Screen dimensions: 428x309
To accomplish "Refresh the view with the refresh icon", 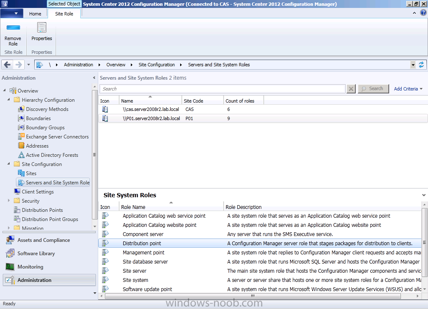I will pyautogui.click(x=421, y=65).
